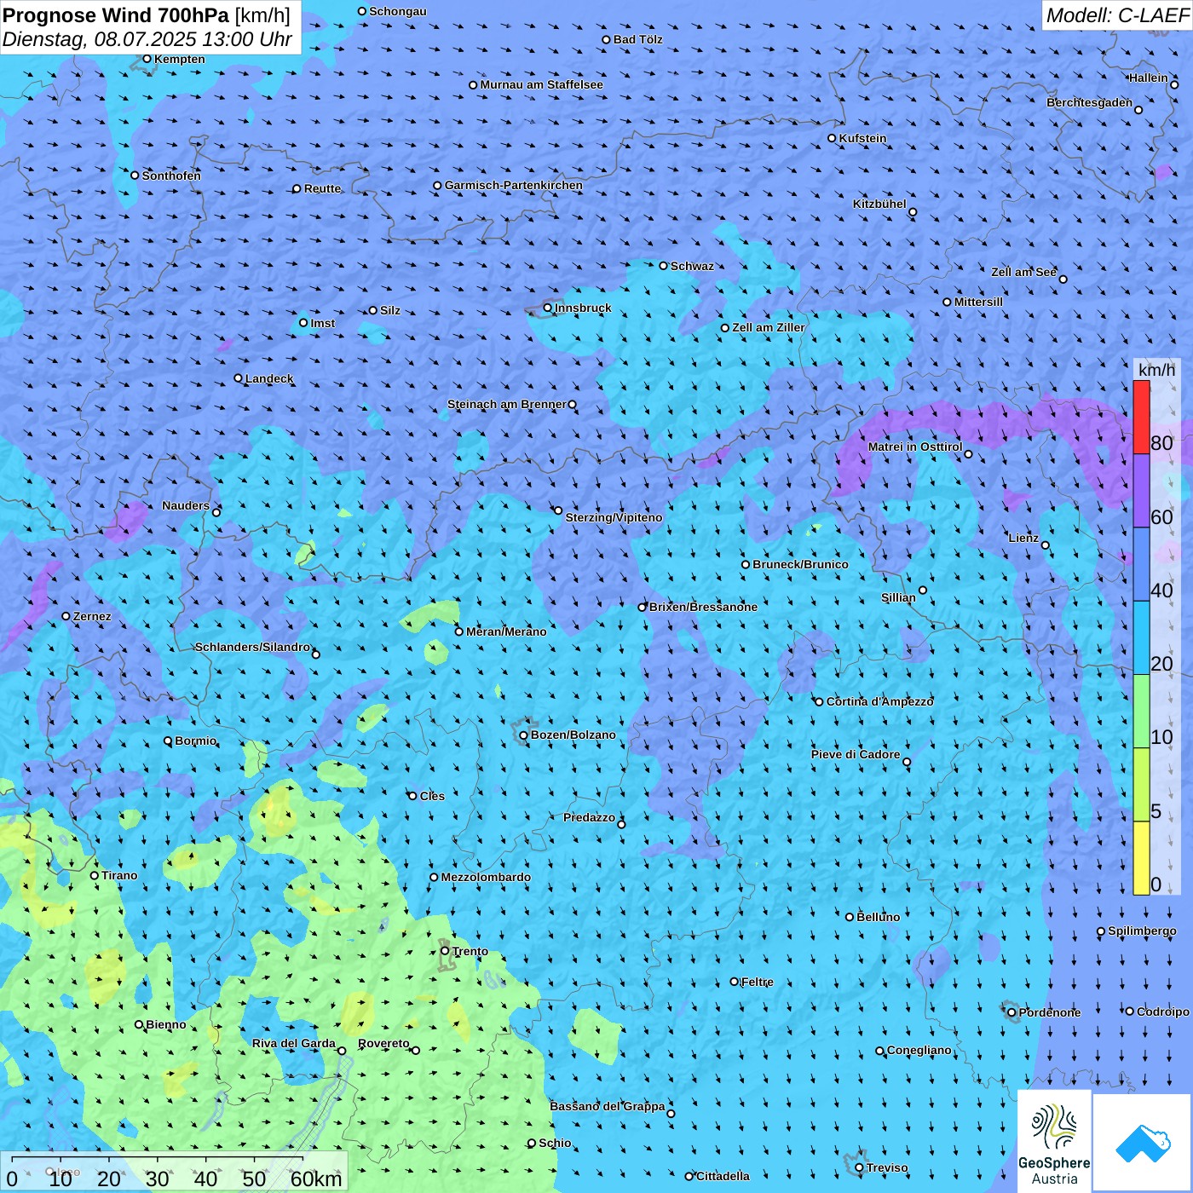The width and height of the screenshot is (1193, 1193).
Task: Click the Zernez city label
Action: [x=92, y=616]
